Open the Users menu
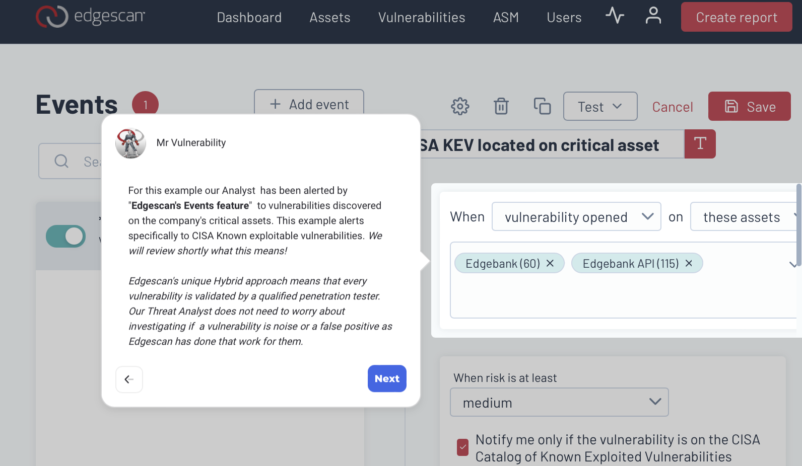Image resolution: width=802 pixels, height=466 pixels. (x=564, y=18)
